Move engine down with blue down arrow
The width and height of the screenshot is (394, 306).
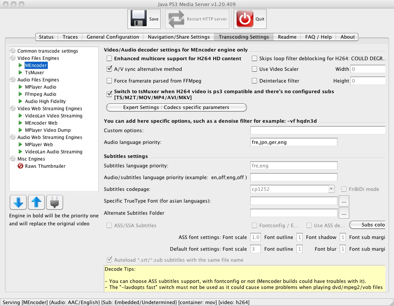(18, 202)
